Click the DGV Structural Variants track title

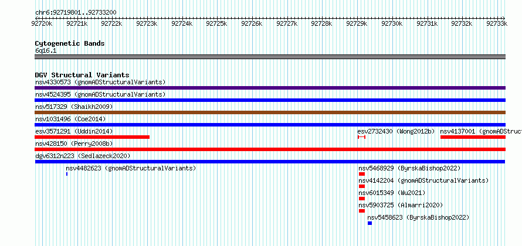point(82,75)
